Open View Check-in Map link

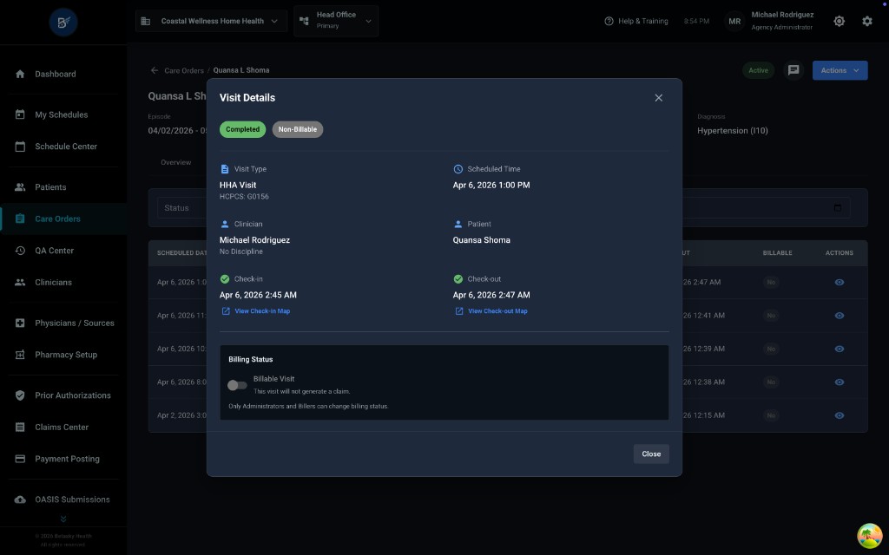(256, 311)
